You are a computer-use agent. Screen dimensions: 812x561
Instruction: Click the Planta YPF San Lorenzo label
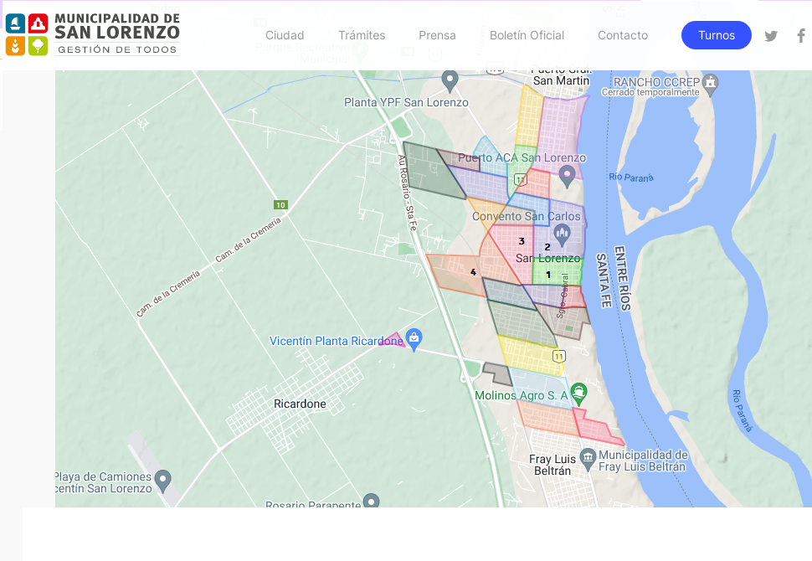click(x=407, y=102)
